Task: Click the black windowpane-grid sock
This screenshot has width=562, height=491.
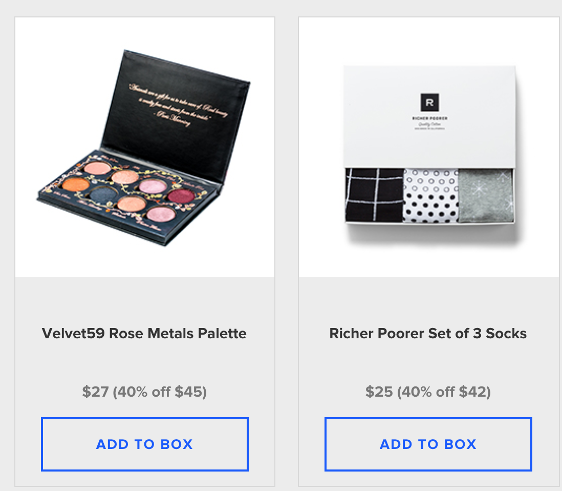Action: coord(374,195)
